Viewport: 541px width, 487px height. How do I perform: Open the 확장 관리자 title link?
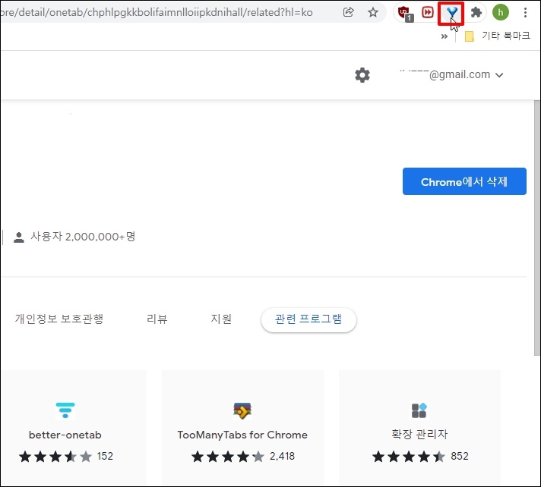[419, 435]
